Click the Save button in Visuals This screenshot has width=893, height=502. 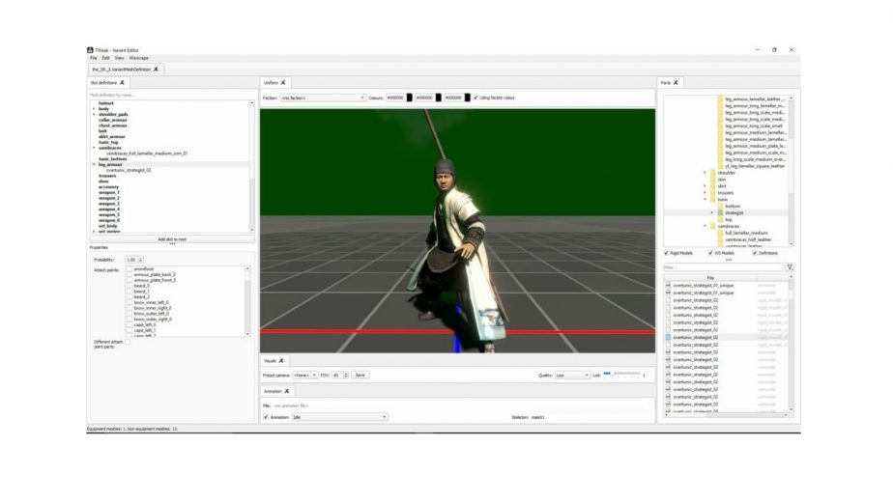360,376
